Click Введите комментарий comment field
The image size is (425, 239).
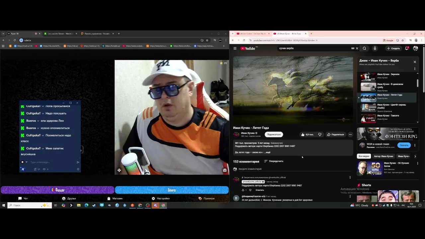coord(294,169)
